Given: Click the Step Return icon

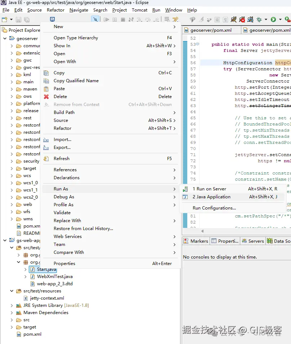Looking at the screenshot, I should 156,19.
